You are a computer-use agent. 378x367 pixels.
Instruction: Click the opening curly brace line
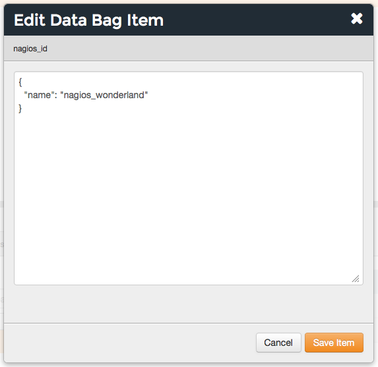click(x=20, y=82)
